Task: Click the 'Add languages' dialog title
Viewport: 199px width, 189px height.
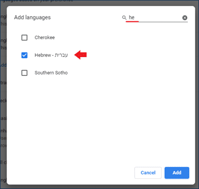Action: coord(32,17)
